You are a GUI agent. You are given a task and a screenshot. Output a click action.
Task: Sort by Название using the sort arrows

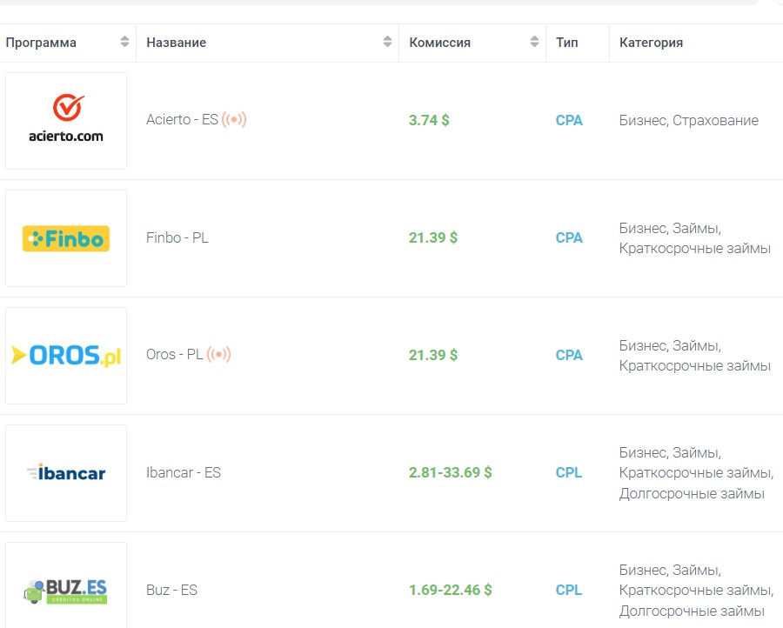click(387, 43)
